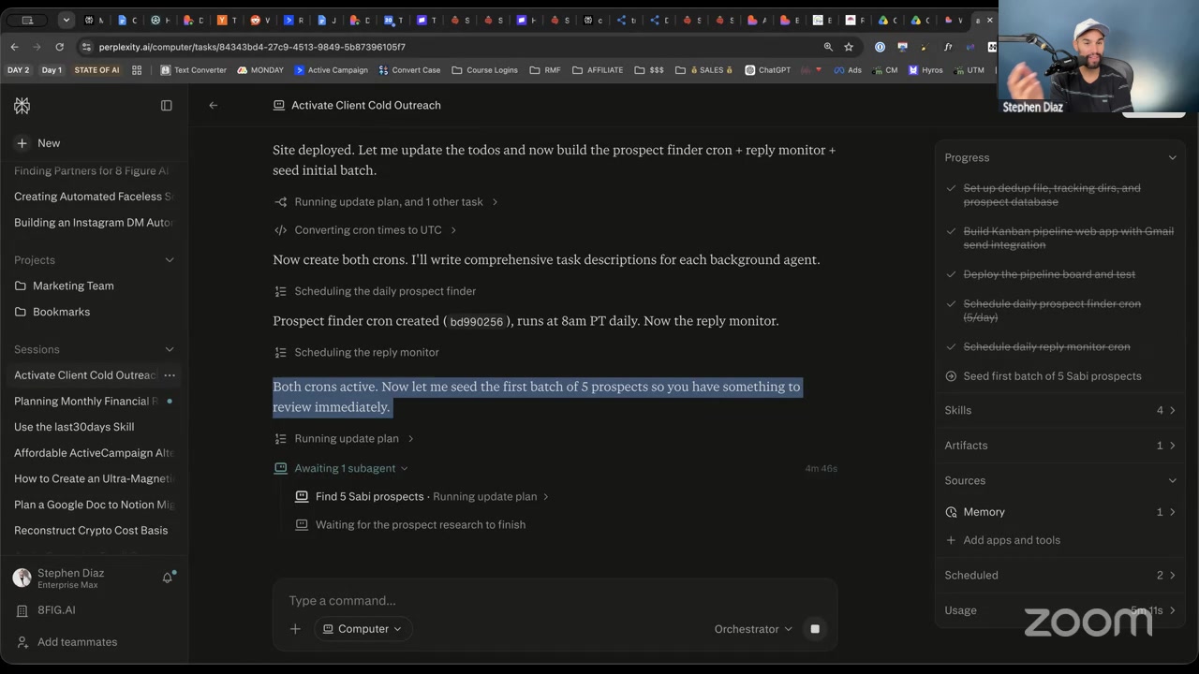This screenshot has height=674, width=1199.
Task: Collapse the sidebar panel icon
Action: pos(167,106)
